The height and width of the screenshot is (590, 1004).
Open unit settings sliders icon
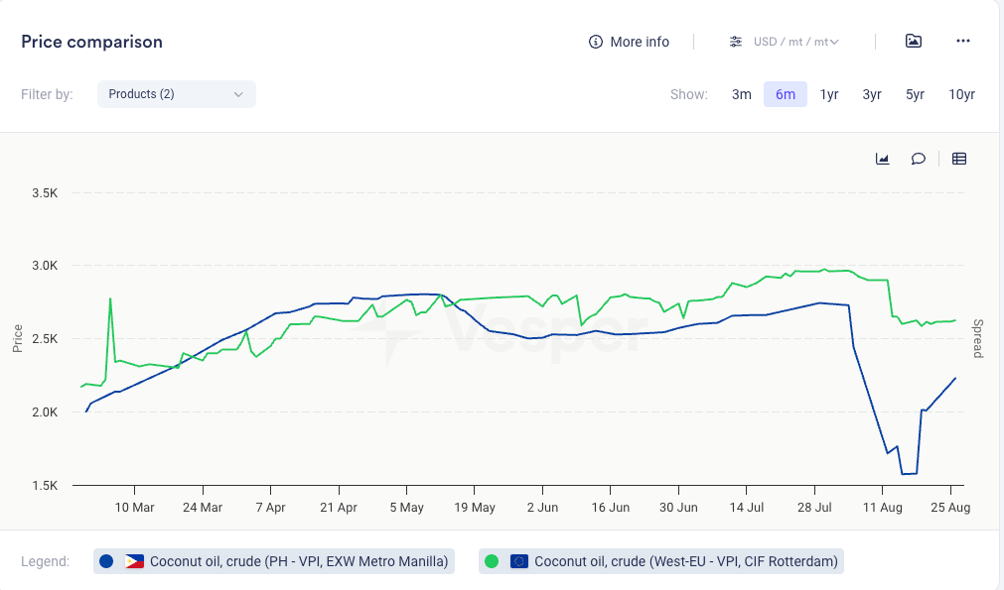click(x=736, y=42)
